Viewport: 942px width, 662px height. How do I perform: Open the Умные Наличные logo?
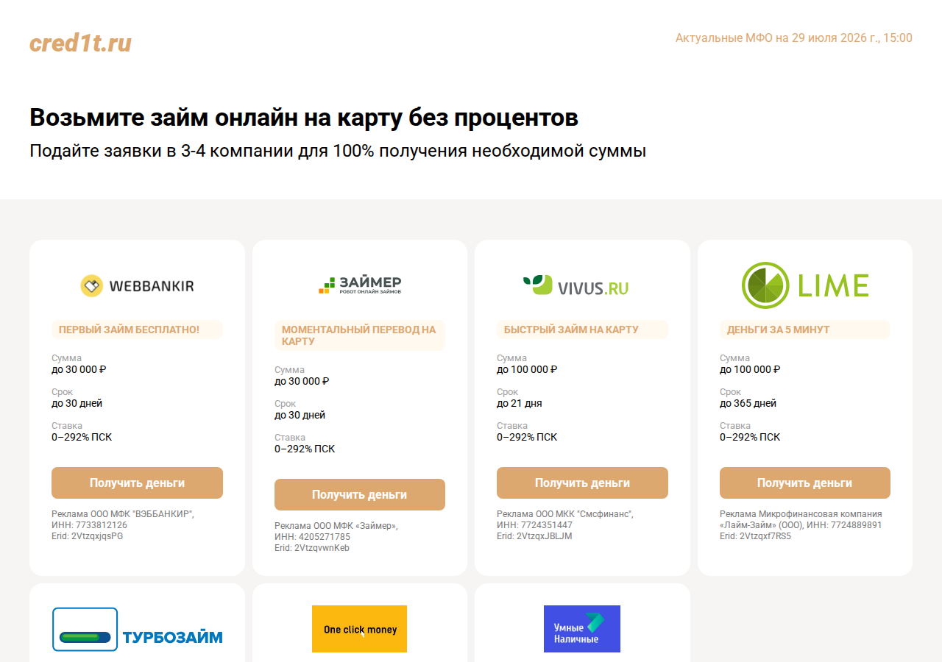point(582,629)
